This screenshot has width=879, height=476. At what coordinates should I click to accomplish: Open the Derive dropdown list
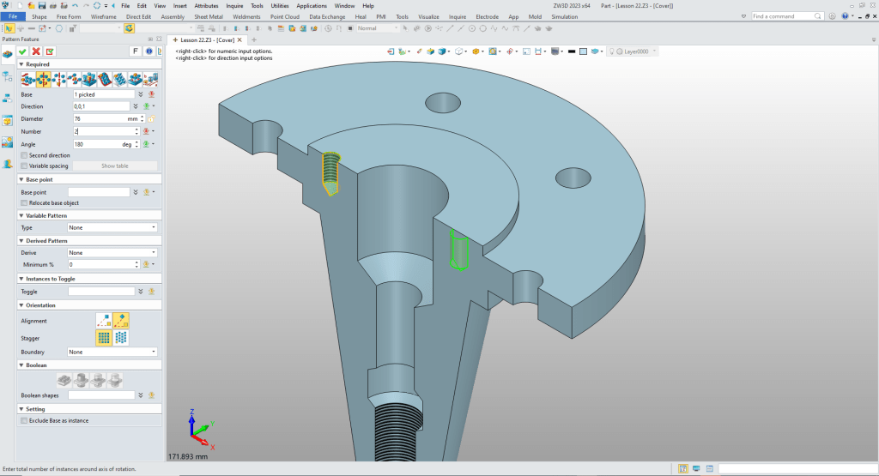tap(112, 253)
